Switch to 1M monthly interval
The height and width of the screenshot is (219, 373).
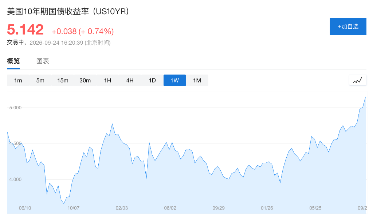click(x=197, y=80)
